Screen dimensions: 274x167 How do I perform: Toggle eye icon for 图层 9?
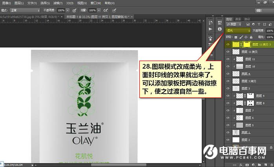pyautogui.click(x=228, y=96)
